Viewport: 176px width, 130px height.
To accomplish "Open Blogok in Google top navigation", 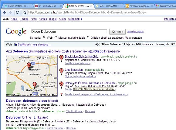I will (x=53, y=19).
